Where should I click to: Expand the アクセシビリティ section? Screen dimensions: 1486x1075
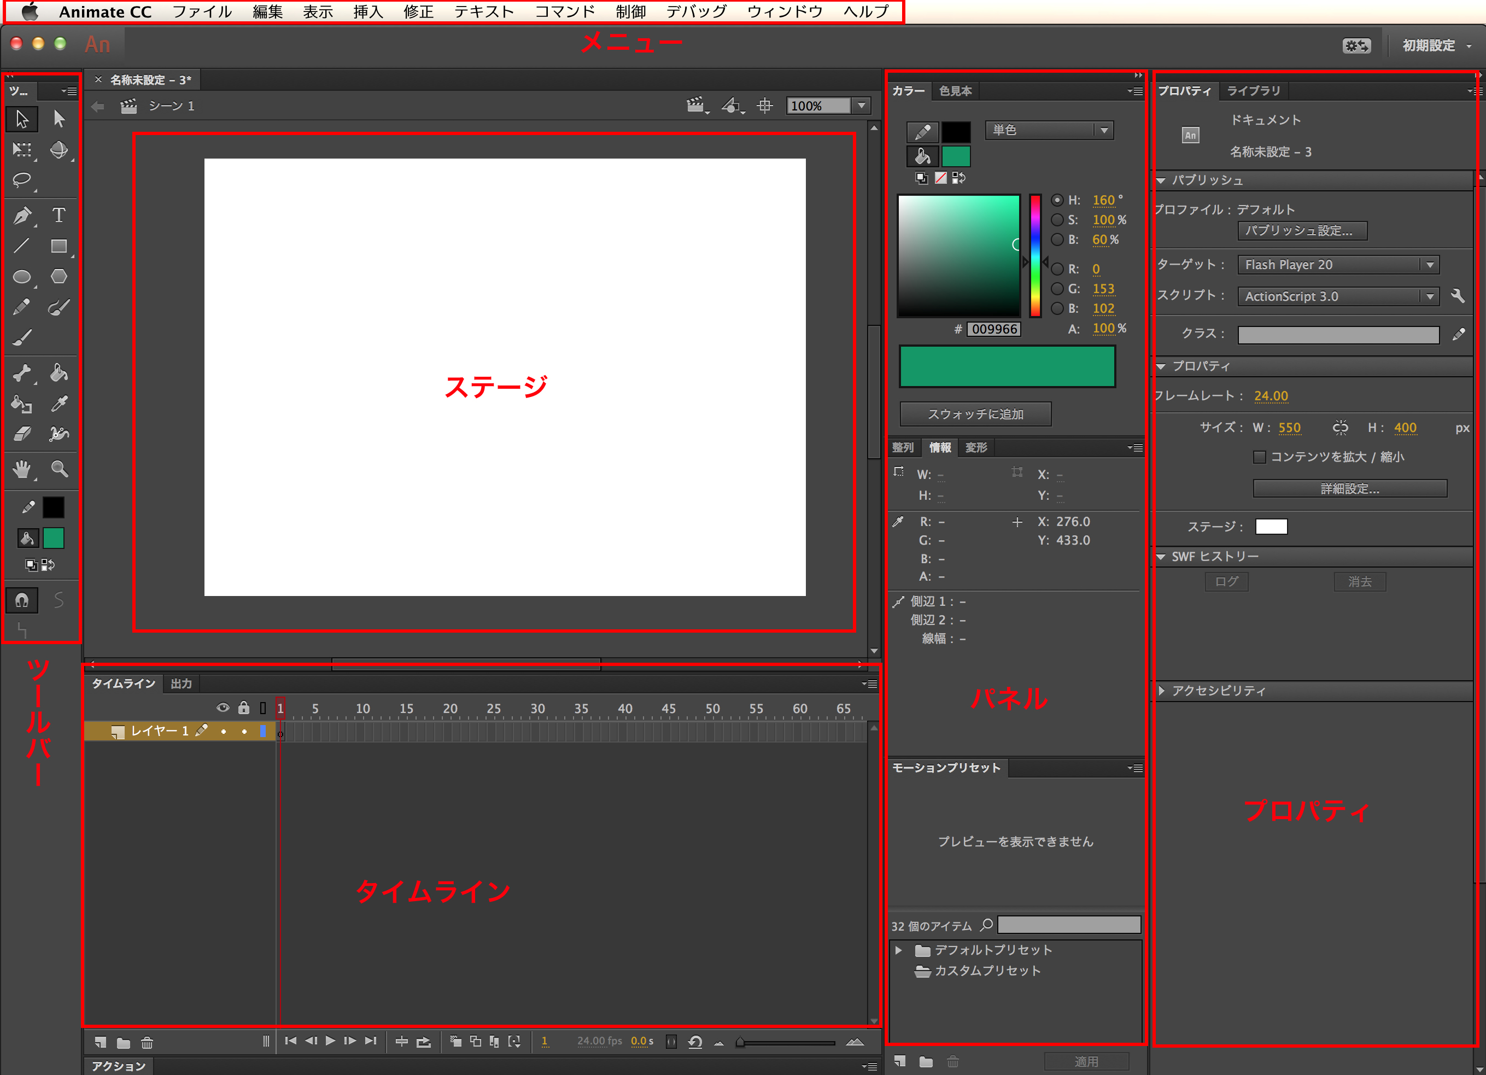[1161, 691]
